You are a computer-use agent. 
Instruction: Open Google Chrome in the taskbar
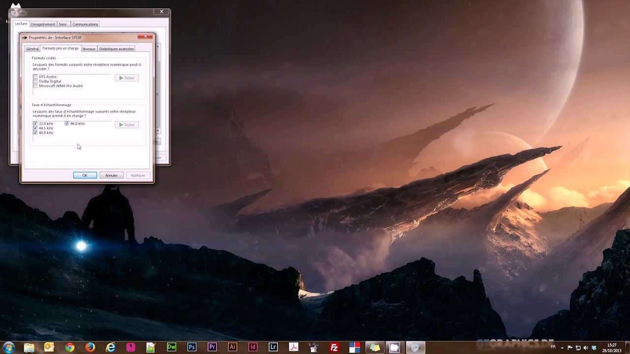[x=70, y=347]
